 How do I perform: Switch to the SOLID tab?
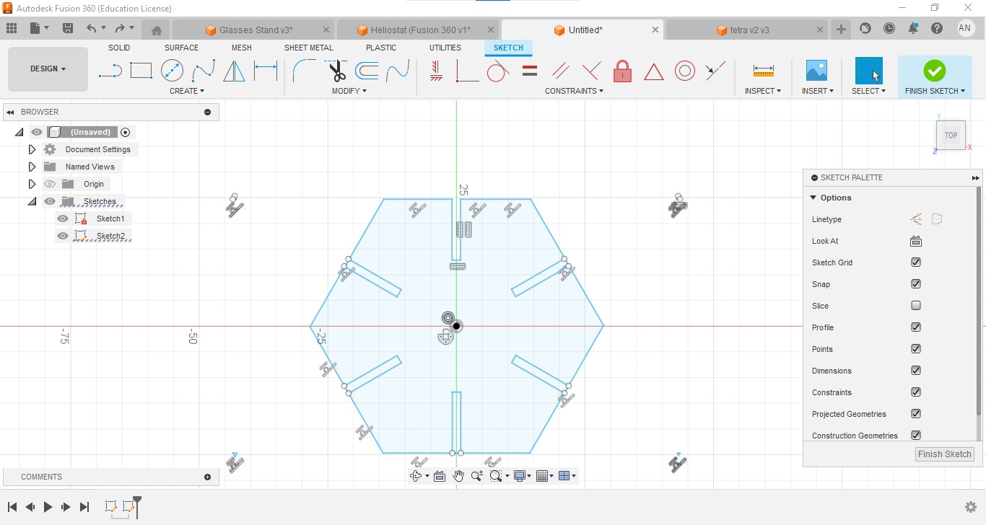[119, 48]
